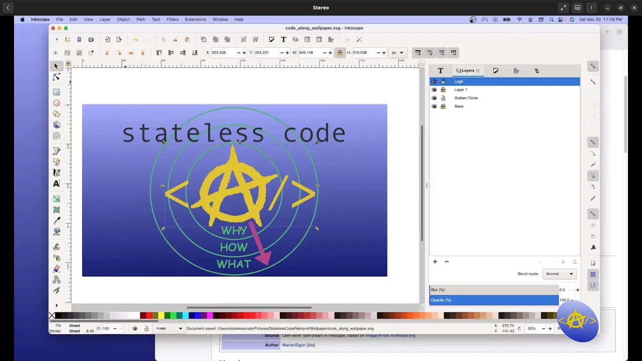Screen dimensions: 642x361
Task: Toggle visibility of Logo layer
Action: click(x=434, y=81)
